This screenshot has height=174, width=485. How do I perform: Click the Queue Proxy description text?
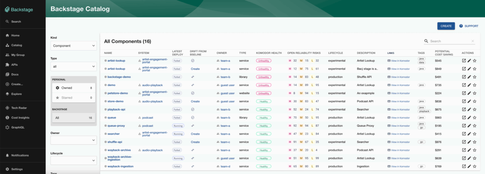(365, 126)
